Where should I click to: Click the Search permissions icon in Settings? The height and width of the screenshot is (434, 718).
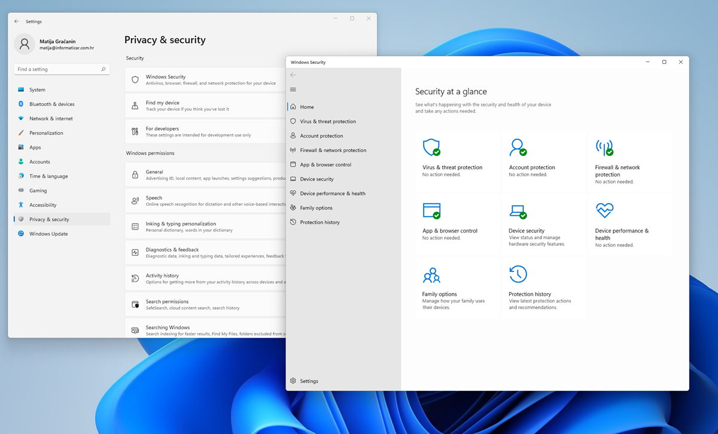tap(135, 304)
